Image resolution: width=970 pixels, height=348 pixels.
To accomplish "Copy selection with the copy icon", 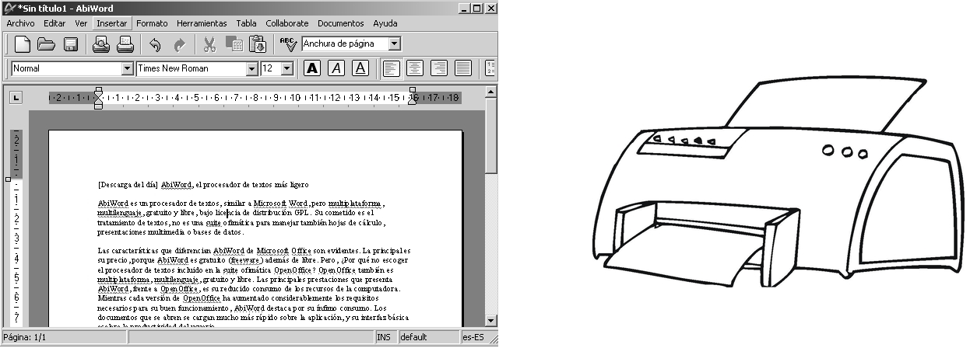I will [234, 44].
